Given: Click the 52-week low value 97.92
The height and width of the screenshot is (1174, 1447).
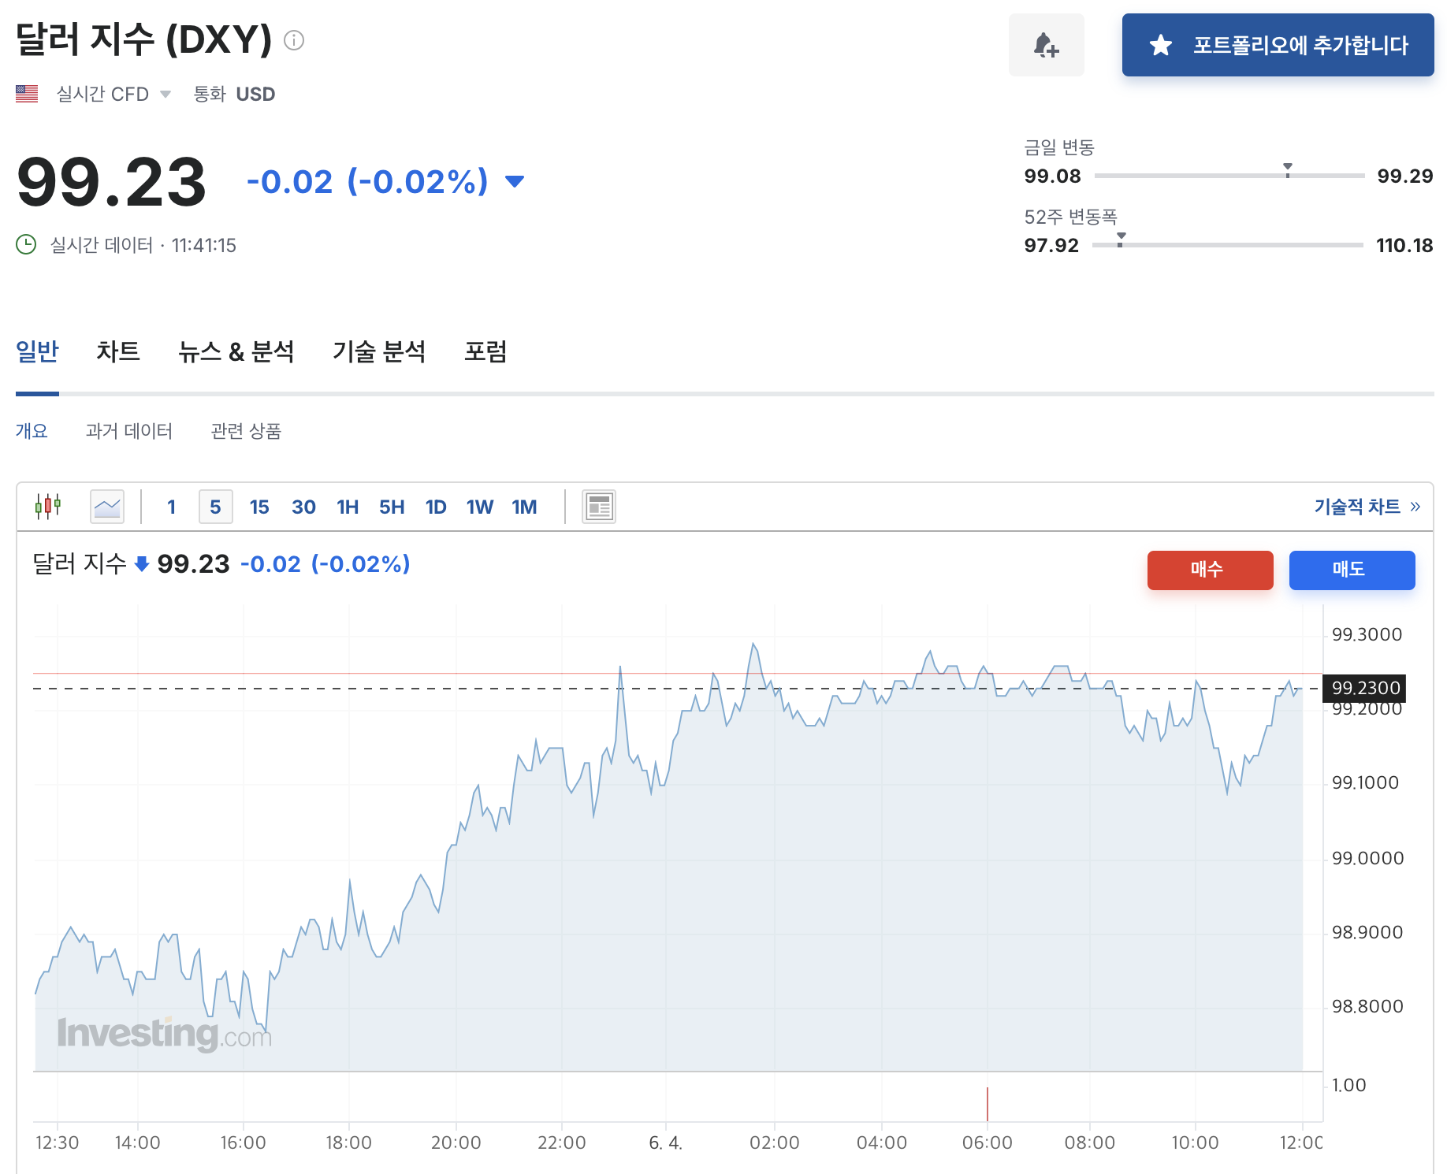Looking at the screenshot, I should click(x=1051, y=245).
